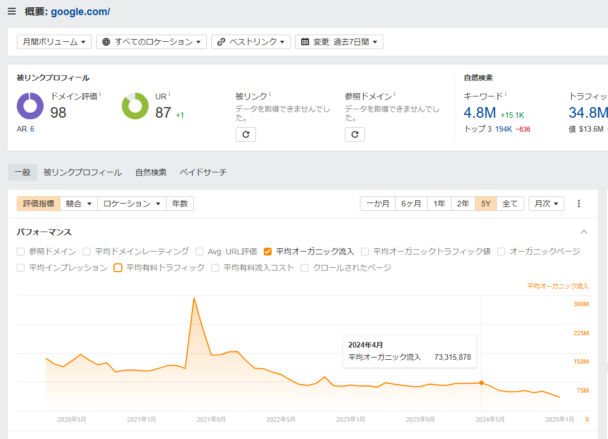Enable the 平均ドメインレーティング checkbox
The width and height of the screenshot is (608, 439).
click(87, 252)
